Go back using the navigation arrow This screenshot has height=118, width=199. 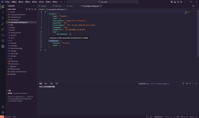click(x=61, y=2)
